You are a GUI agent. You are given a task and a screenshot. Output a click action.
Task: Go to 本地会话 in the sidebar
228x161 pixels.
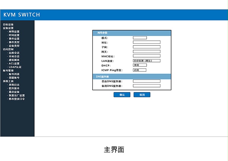(14, 56)
